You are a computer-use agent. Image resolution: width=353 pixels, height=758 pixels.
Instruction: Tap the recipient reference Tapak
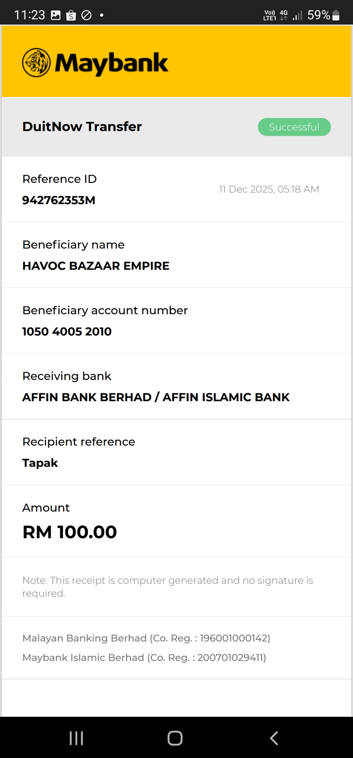click(x=40, y=463)
